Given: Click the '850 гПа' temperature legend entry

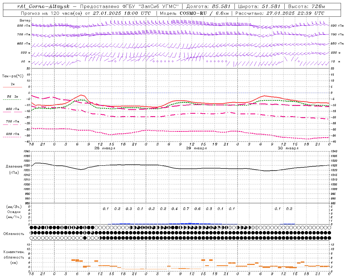Looking at the screenshot, I should coord(13,109).
